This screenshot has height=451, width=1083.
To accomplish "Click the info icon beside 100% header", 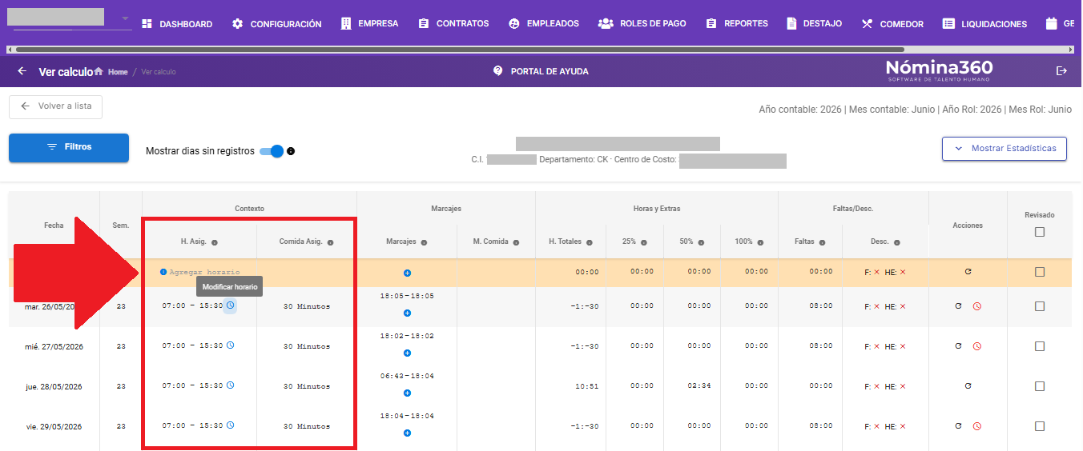I will point(761,242).
